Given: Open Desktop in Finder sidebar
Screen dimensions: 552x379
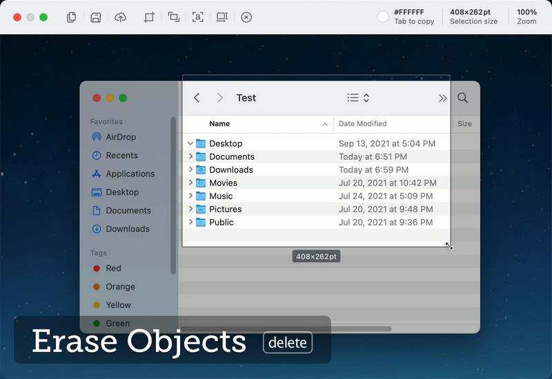Looking at the screenshot, I should pyautogui.click(x=115, y=192).
